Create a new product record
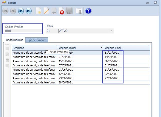 38,11
